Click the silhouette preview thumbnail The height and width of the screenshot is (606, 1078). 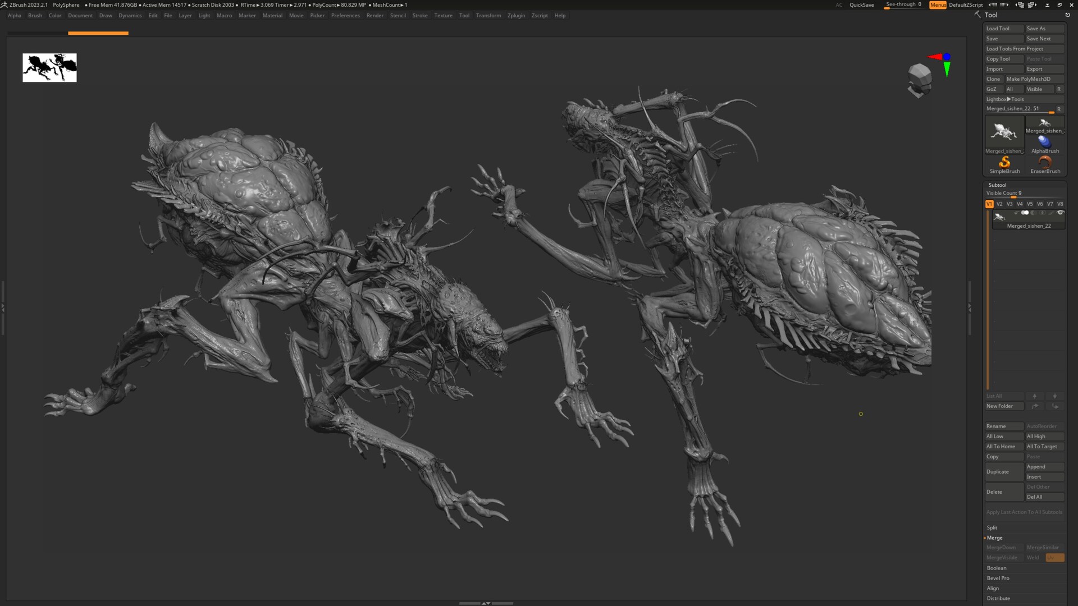pyautogui.click(x=49, y=67)
